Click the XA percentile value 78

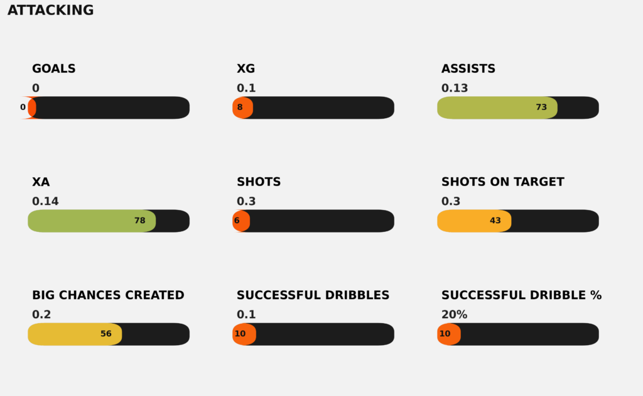click(139, 221)
